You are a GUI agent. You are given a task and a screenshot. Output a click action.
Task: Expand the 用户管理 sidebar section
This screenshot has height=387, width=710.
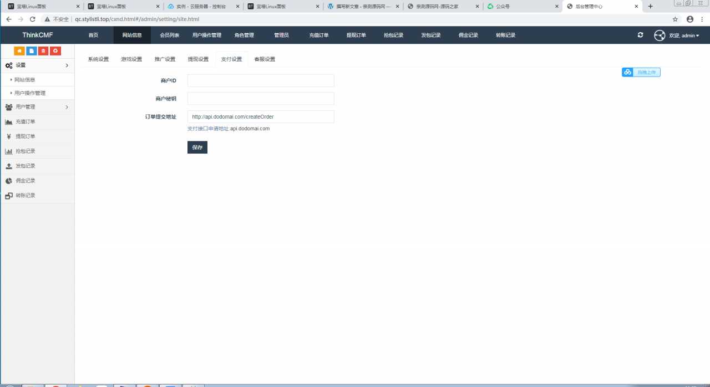(x=37, y=107)
